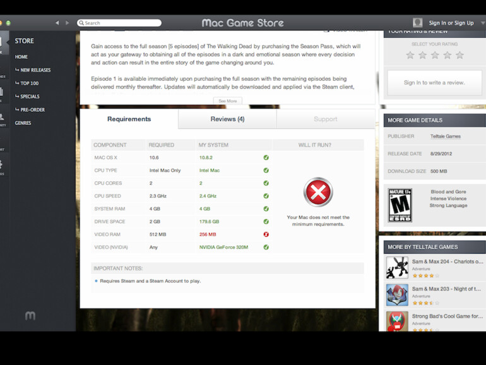
Task: Click the green check for DRIVE SPACE
Action: point(266,222)
